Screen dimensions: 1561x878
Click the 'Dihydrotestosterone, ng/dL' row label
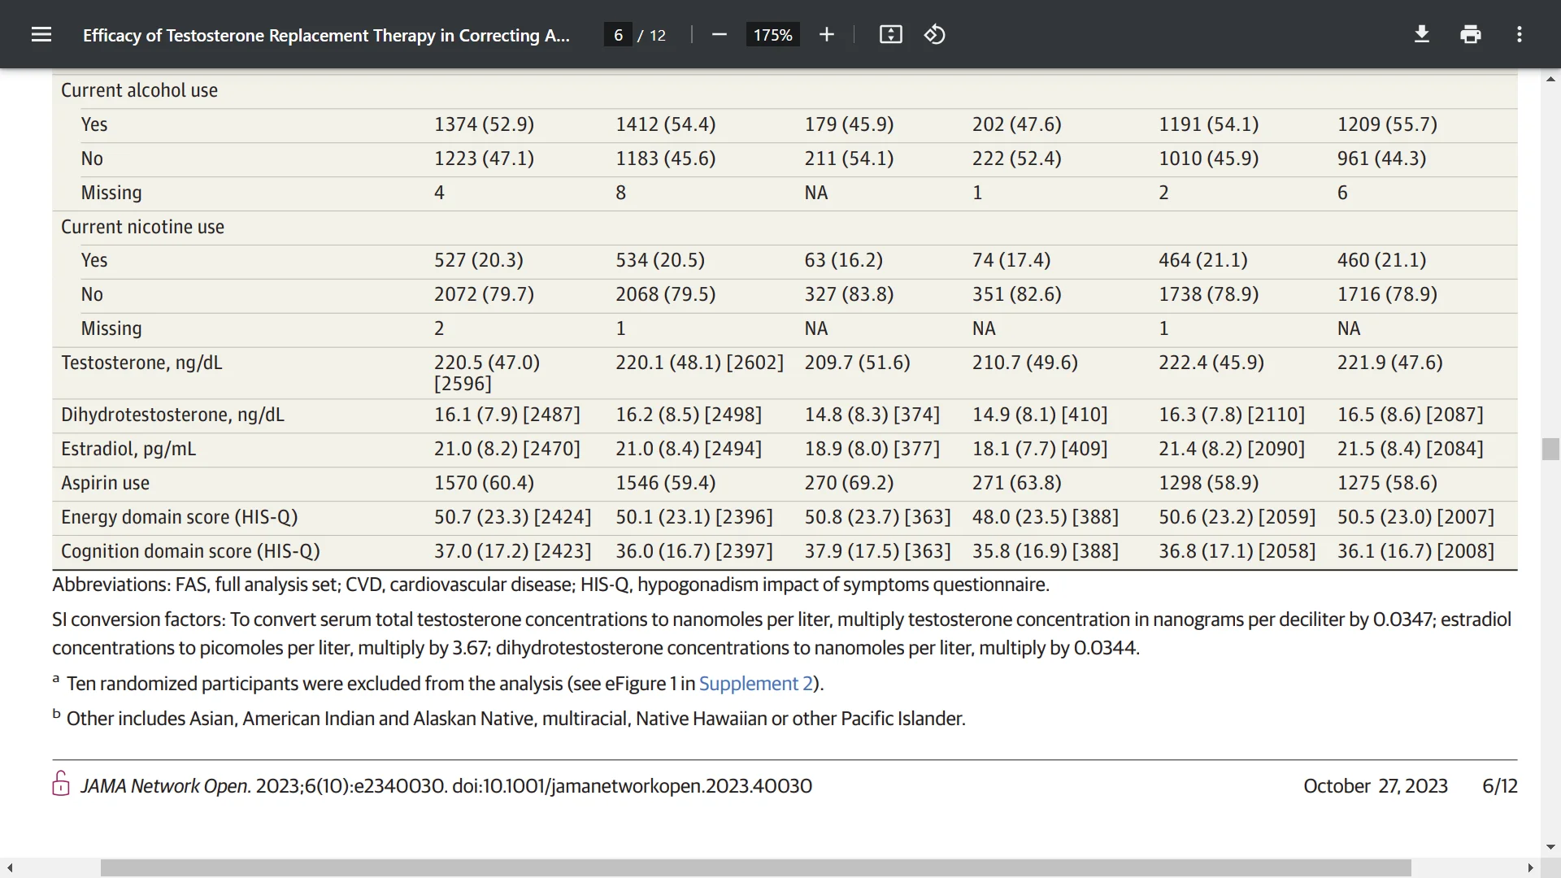pos(172,415)
